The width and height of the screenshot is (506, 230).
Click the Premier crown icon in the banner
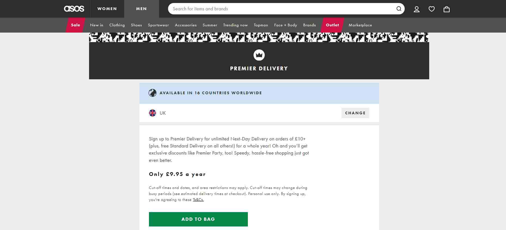[x=259, y=55]
